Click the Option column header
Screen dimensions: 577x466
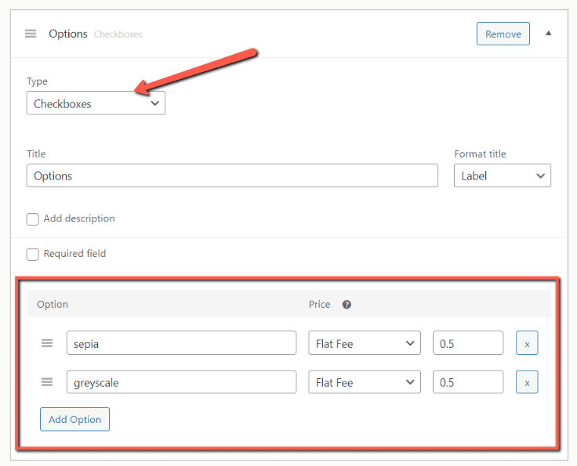[53, 305]
